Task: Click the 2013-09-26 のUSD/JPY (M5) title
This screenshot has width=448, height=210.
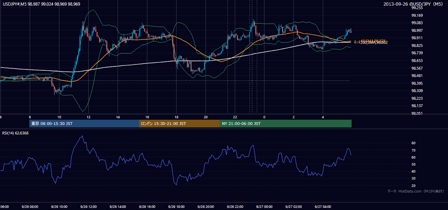Action: tap(414, 4)
